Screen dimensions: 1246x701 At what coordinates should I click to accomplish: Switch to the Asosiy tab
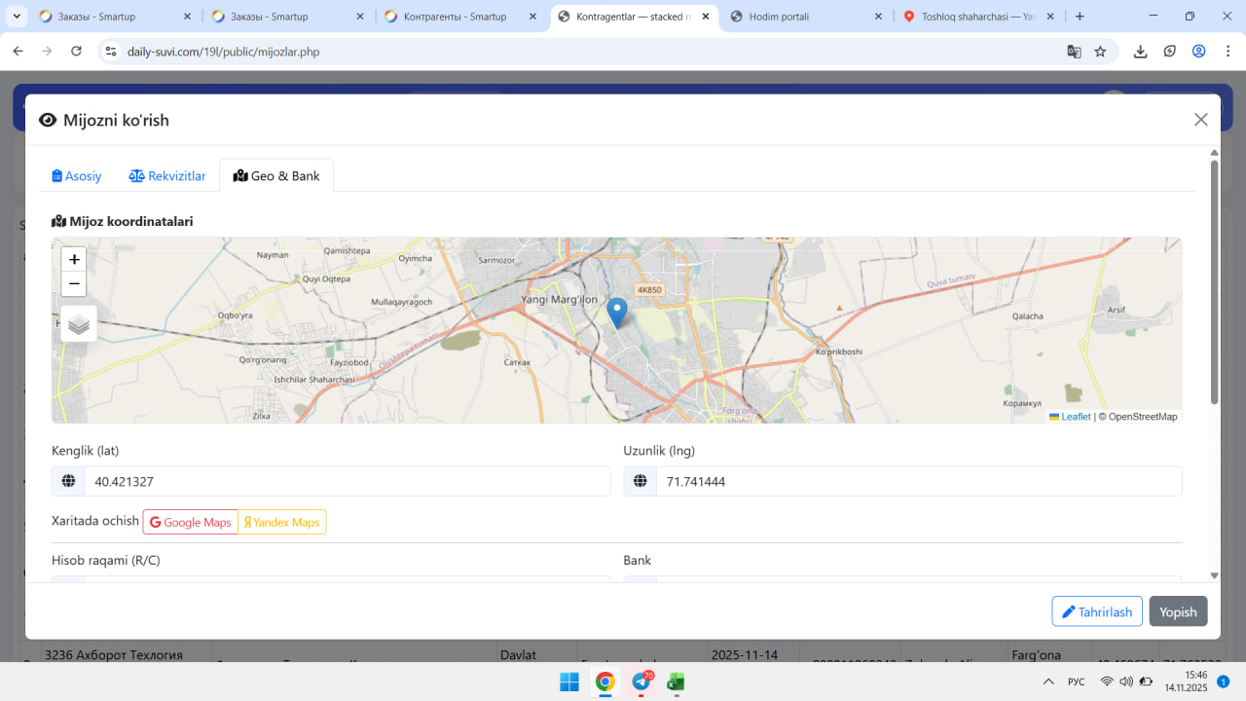tap(77, 176)
